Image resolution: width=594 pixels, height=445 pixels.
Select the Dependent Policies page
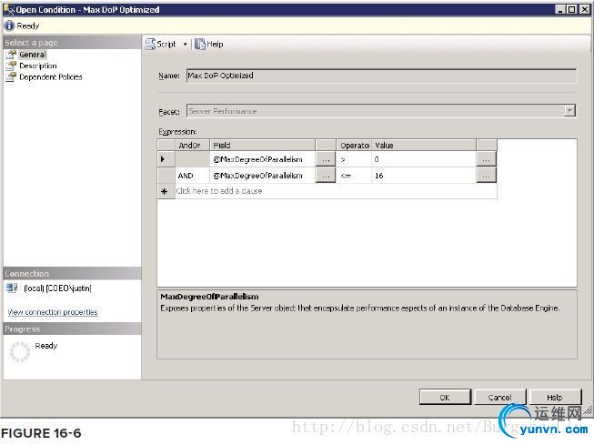click(x=51, y=77)
